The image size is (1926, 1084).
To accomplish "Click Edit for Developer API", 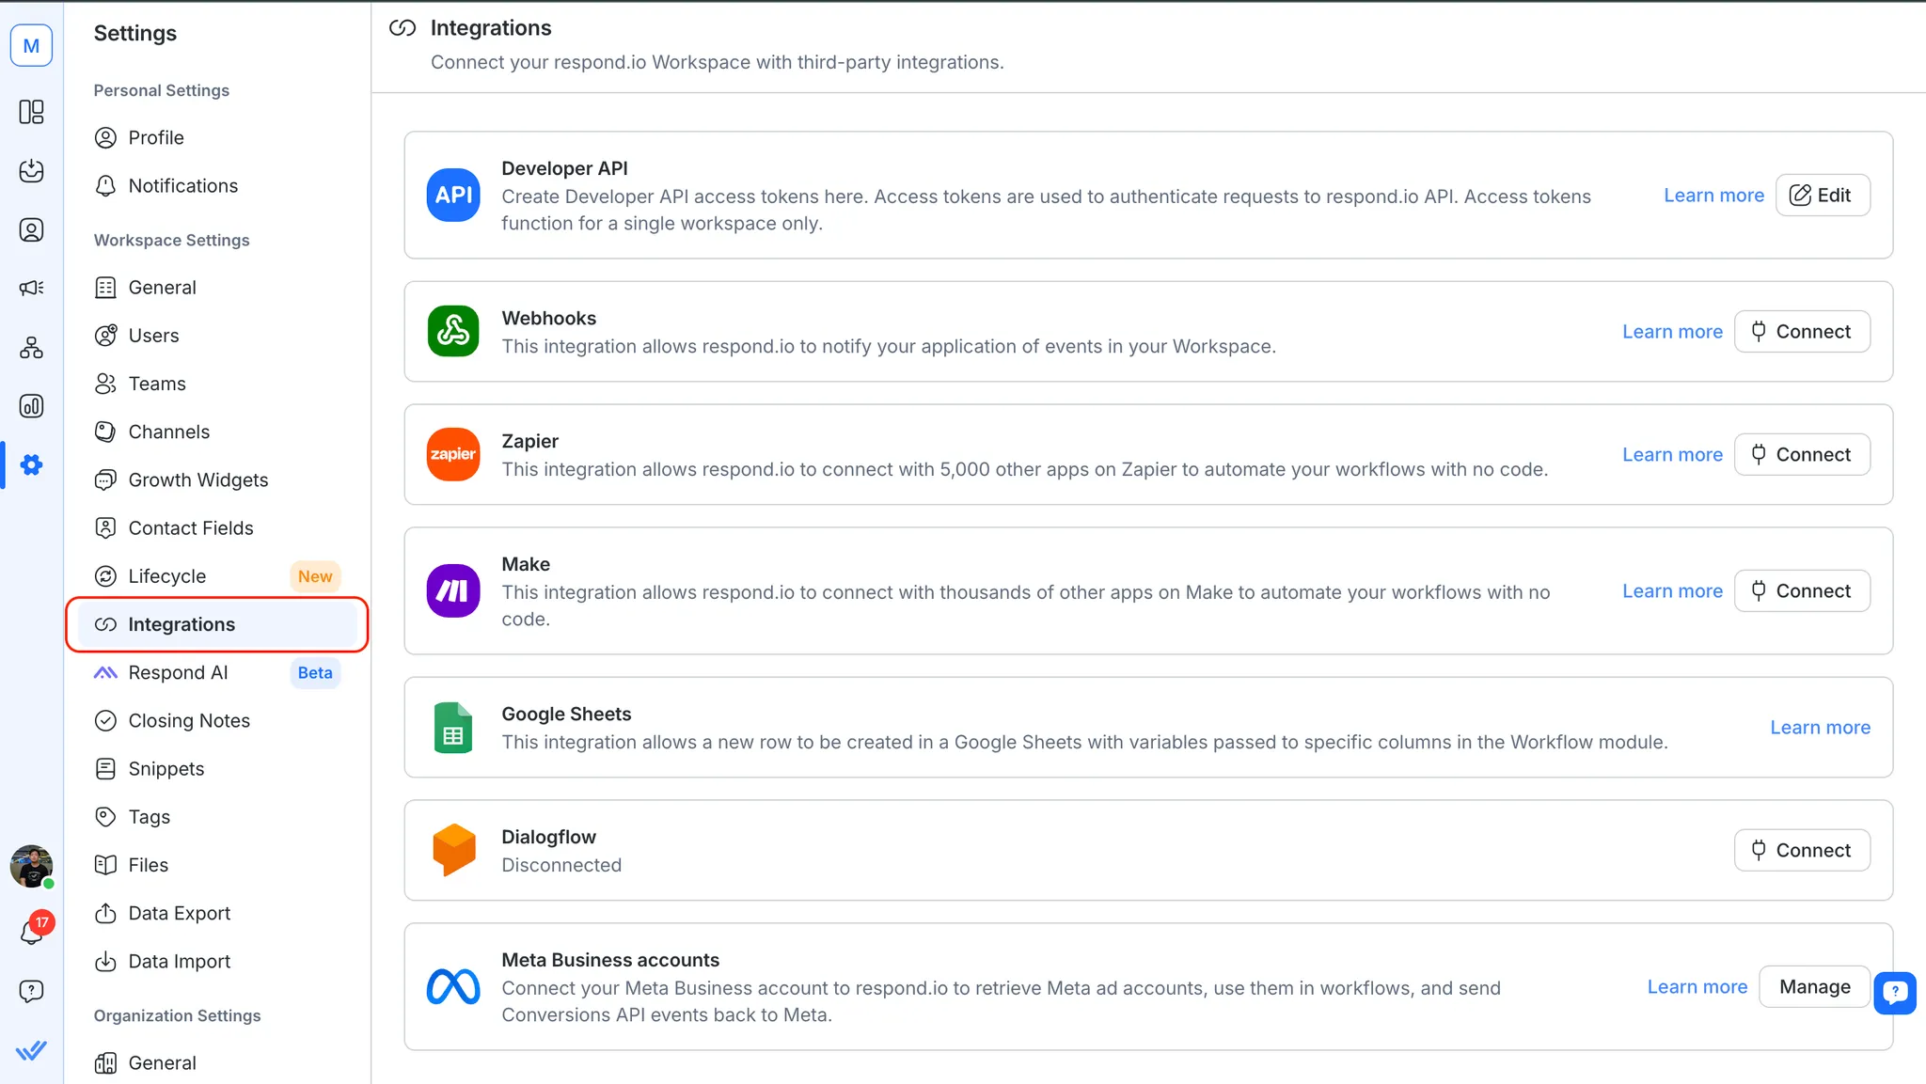I will point(1822,196).
